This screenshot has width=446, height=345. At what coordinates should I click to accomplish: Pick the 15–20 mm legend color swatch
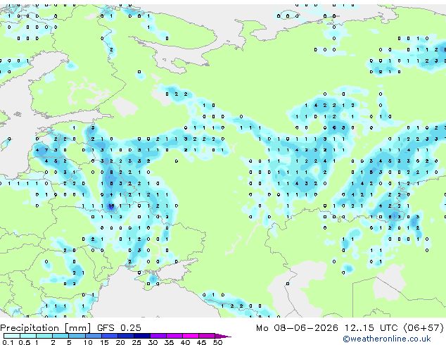tap(109, 336)
